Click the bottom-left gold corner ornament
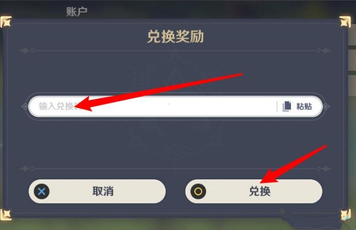This screenshot has width=356, height=230. [6, 215]
